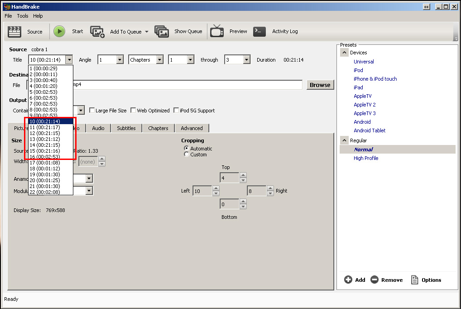
Task: Click the destination File path field
Action: (x=165, y=85)
